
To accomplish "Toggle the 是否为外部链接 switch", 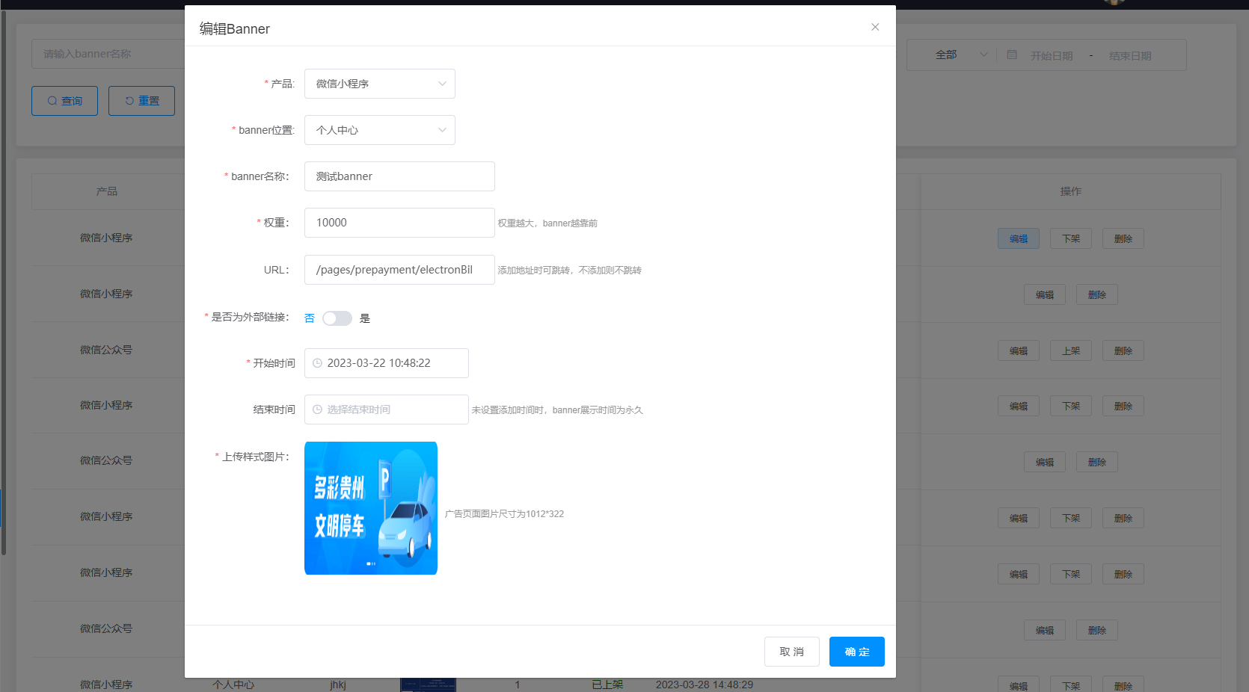I will [337, 318].
